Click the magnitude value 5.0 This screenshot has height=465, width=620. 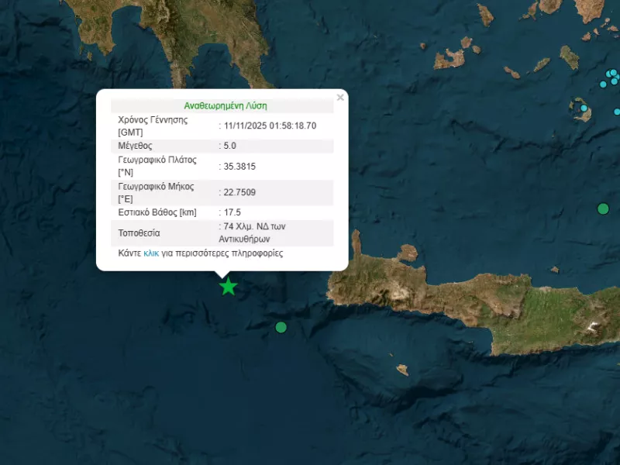pyautogui.click(x=229, y=146)
